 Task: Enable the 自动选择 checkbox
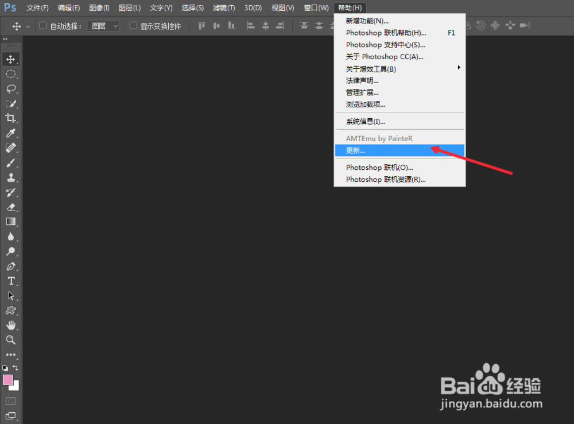(43, 25)
